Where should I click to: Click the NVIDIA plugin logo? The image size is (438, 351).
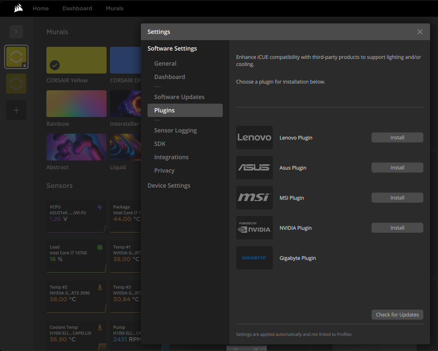254,228
